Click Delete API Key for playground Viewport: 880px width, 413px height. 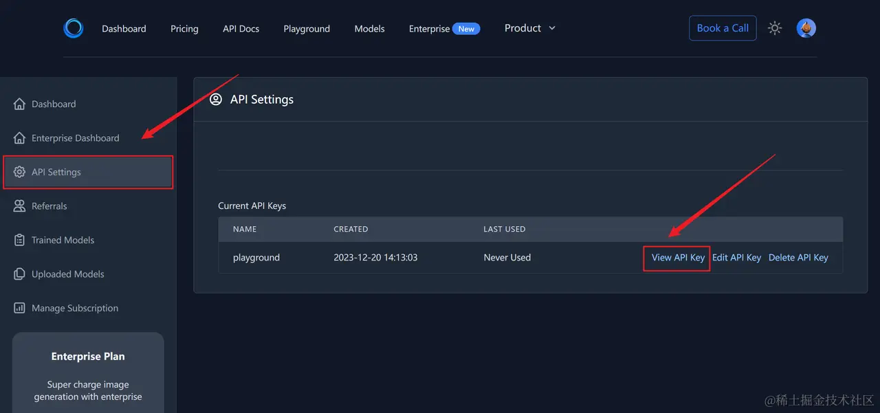tap(798, 258)
